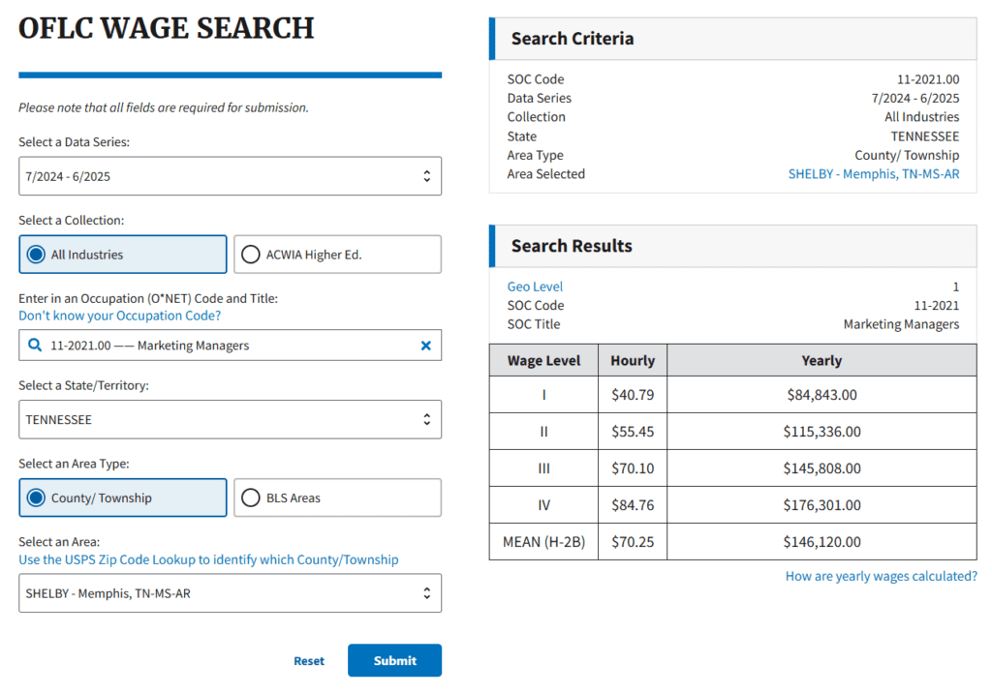Viewport: 992px width, 694px height.
Task: Click the Yearly column header
Action: [821, 360]
